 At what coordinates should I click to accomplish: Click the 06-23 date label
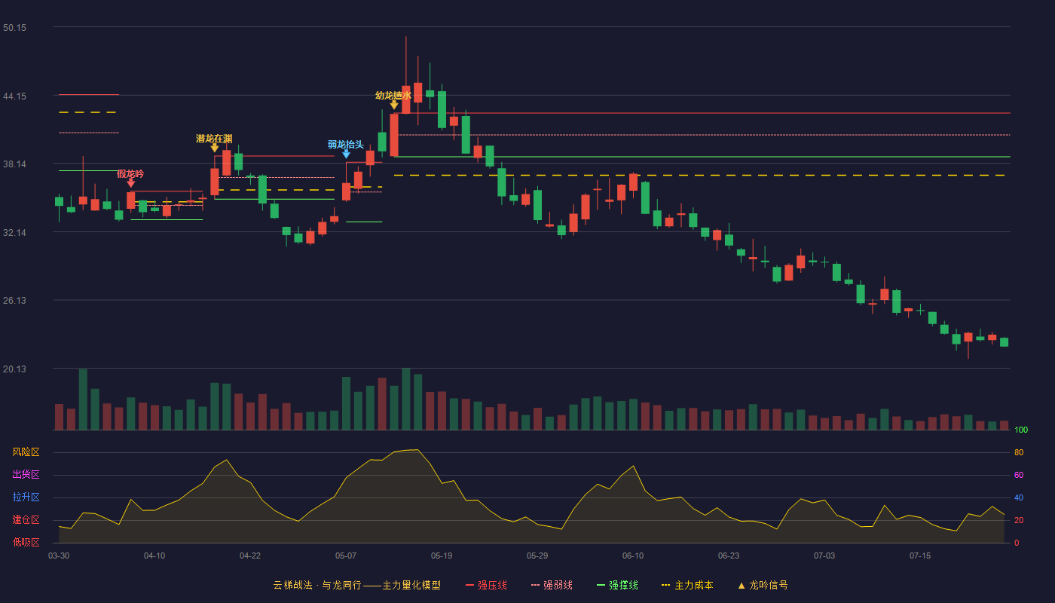729,556
